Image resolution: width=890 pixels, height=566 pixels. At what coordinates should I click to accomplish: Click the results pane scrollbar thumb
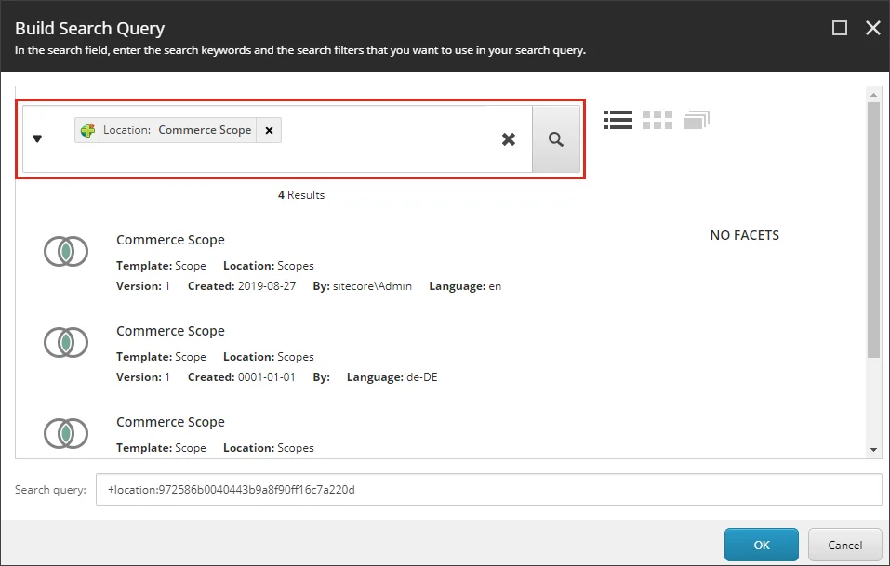[x=873, y=230]
